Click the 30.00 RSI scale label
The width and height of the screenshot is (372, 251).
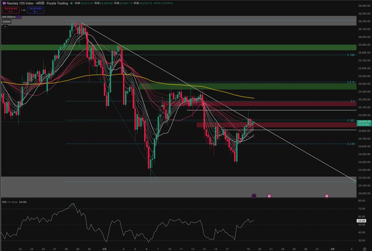point(361,240)
